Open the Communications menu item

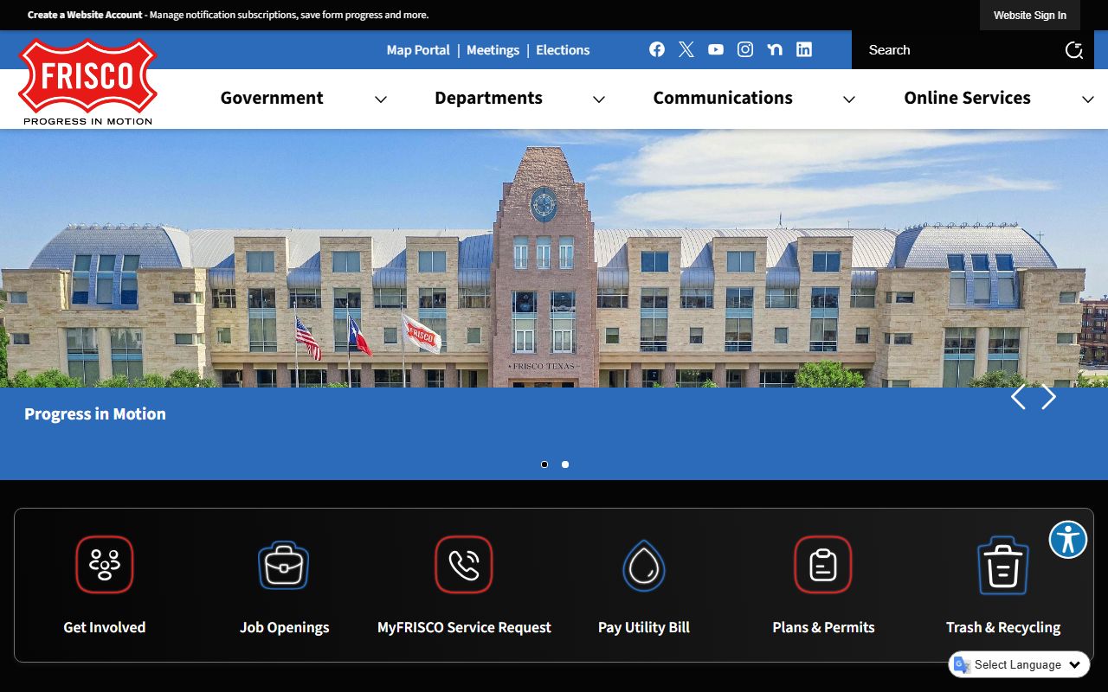click(x=723, y=98)
